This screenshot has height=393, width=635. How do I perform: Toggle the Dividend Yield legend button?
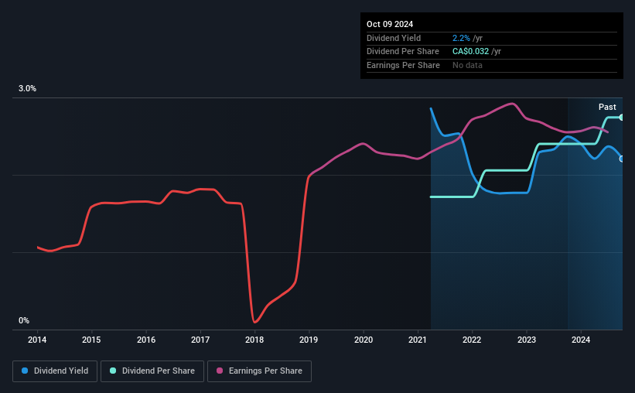(x=55, y=371)
